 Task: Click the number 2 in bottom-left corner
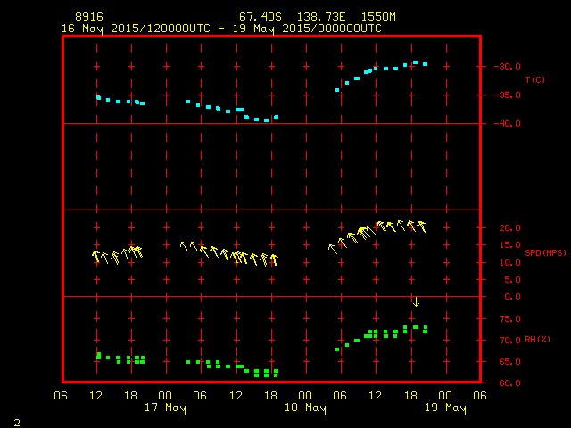click(16, 420)
